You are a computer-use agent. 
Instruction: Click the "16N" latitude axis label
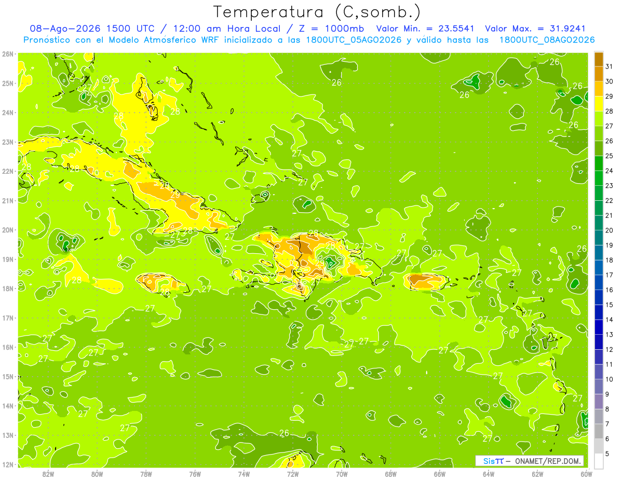click(8, 347)
